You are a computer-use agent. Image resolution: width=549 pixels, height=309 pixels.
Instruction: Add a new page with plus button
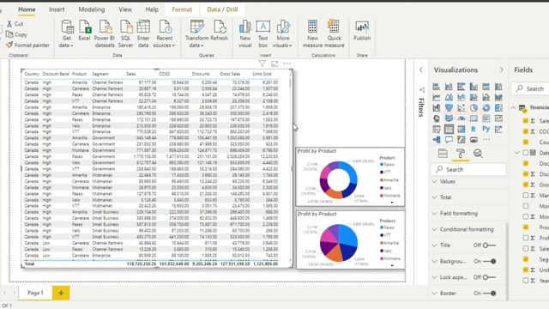61,293
